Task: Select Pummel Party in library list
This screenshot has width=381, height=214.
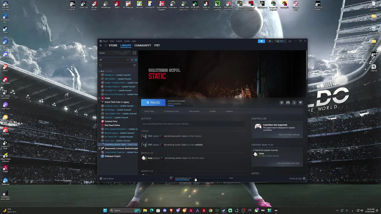Action: pos(111,121)
